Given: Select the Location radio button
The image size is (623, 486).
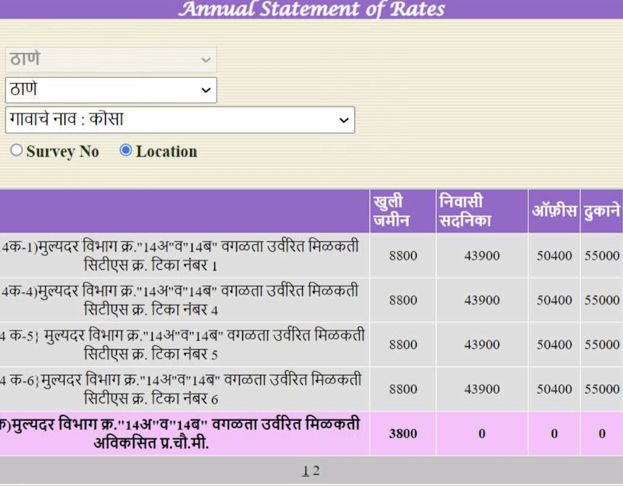Looking at the screenshot, I should [x=125, y=150].
